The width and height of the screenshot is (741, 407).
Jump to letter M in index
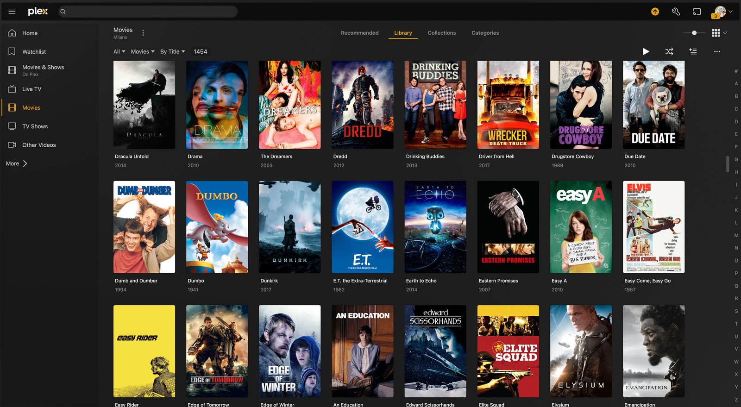coord(736,235)
